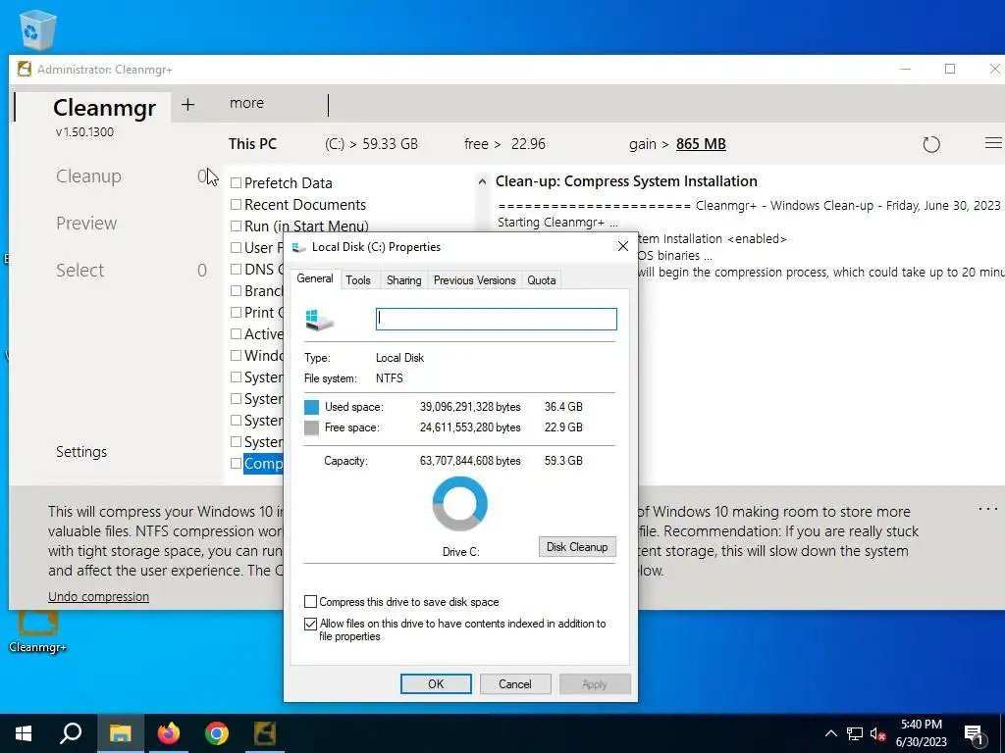This screenshot has height=753, width=1005.
Task: Click Cancel in Properties dialog
Action: click(x=514, y=683)
